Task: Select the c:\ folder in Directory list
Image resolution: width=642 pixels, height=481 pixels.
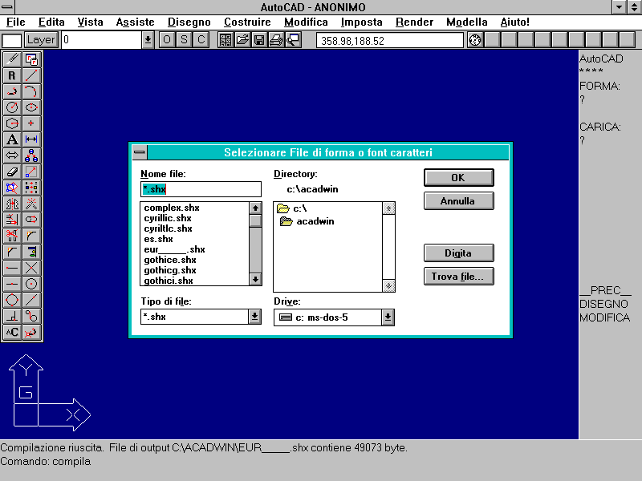Action: (x=292, y=208)
